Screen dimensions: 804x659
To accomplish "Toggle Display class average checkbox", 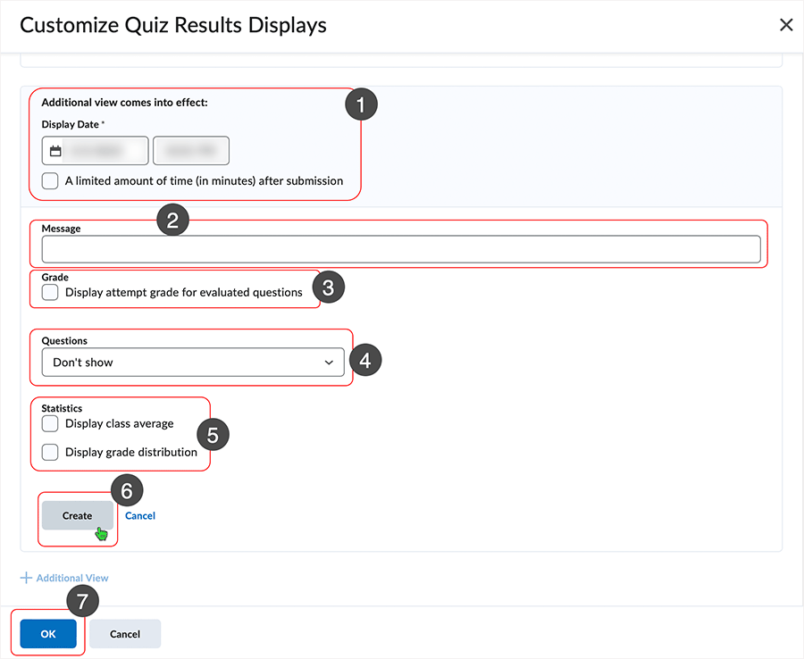I will (50, 424).
